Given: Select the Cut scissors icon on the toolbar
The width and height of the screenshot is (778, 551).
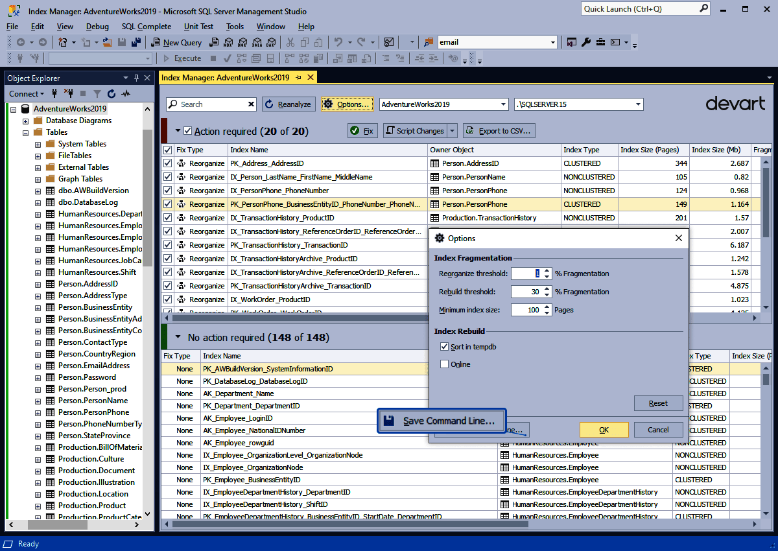Looking at the screenshot, I should 290,42.
